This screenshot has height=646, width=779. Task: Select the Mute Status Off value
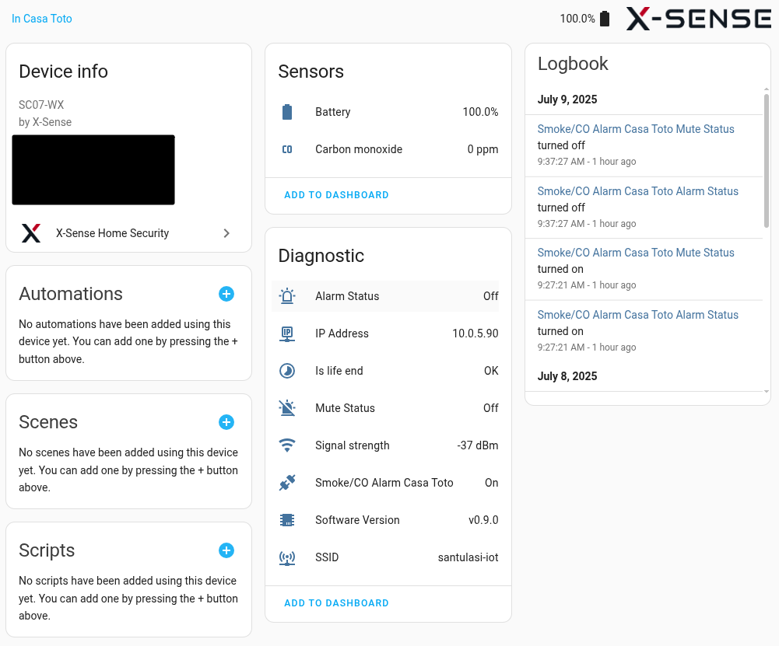491,408
